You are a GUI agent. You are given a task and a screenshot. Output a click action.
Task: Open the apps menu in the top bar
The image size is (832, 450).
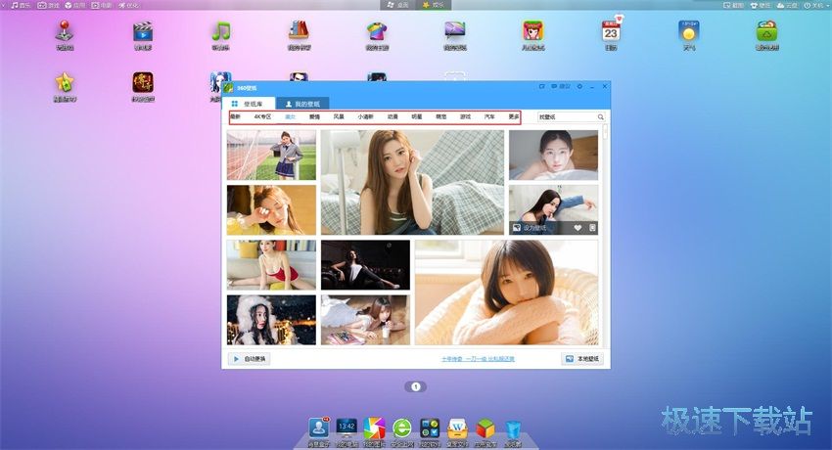[x=74, y=5]
